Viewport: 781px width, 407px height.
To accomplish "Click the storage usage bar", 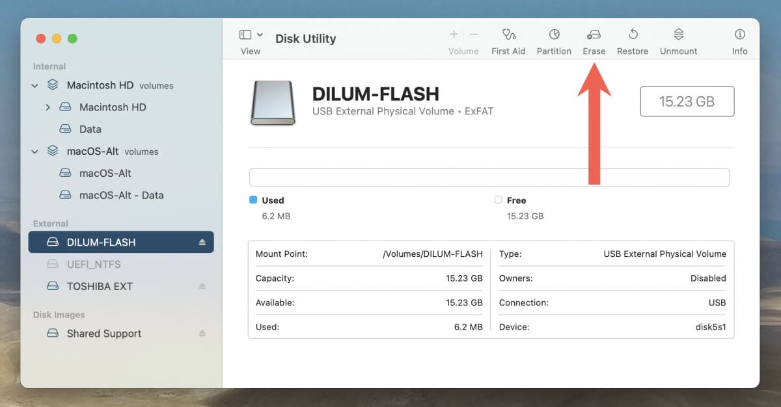I will point(489,177).
